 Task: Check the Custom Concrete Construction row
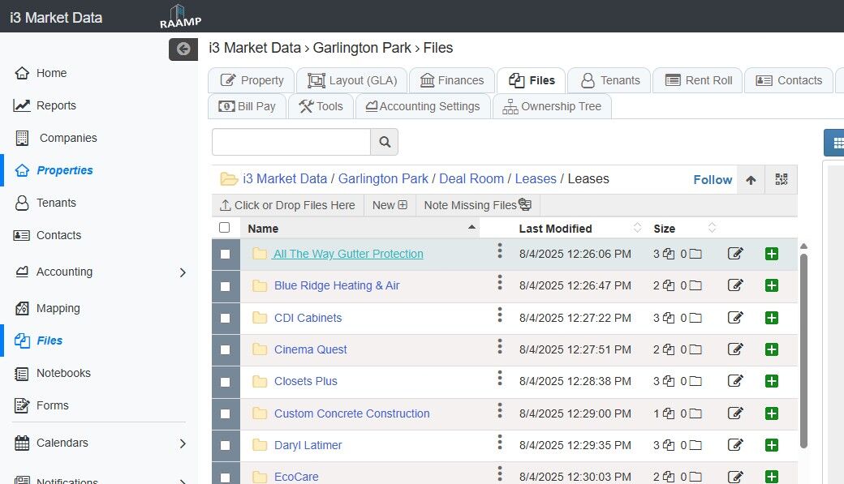coord(225,413)
